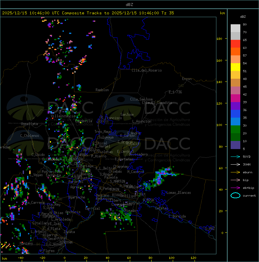
Task: Select the slate-purple 5-10 dBZ swatch
Action: point(235,145)
